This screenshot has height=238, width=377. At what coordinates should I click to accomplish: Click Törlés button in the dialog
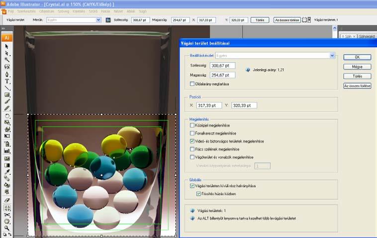pos(357,76)
